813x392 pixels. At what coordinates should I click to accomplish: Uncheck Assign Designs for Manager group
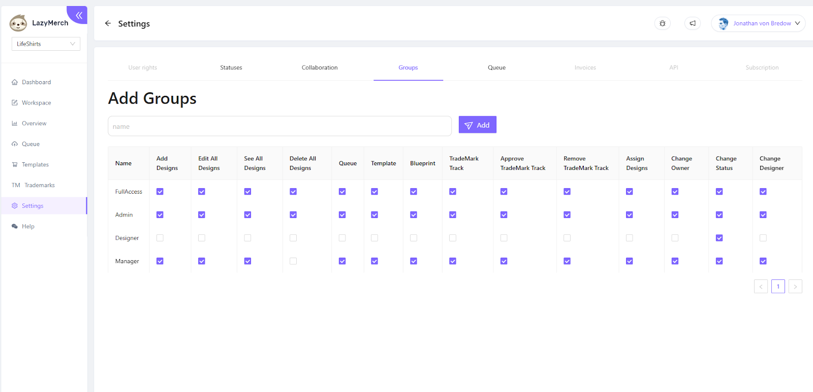(630, 261)
